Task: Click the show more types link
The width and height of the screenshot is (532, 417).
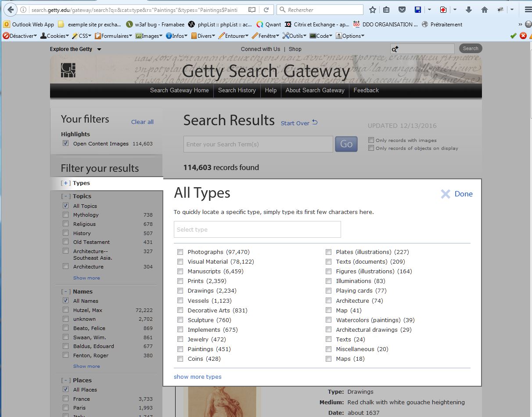Action: pyautogui.click(x=198, y=377)
